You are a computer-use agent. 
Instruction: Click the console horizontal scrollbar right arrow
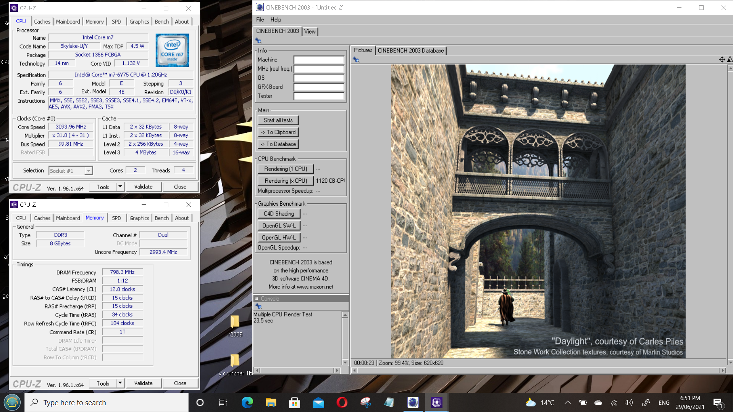point(337,370)
